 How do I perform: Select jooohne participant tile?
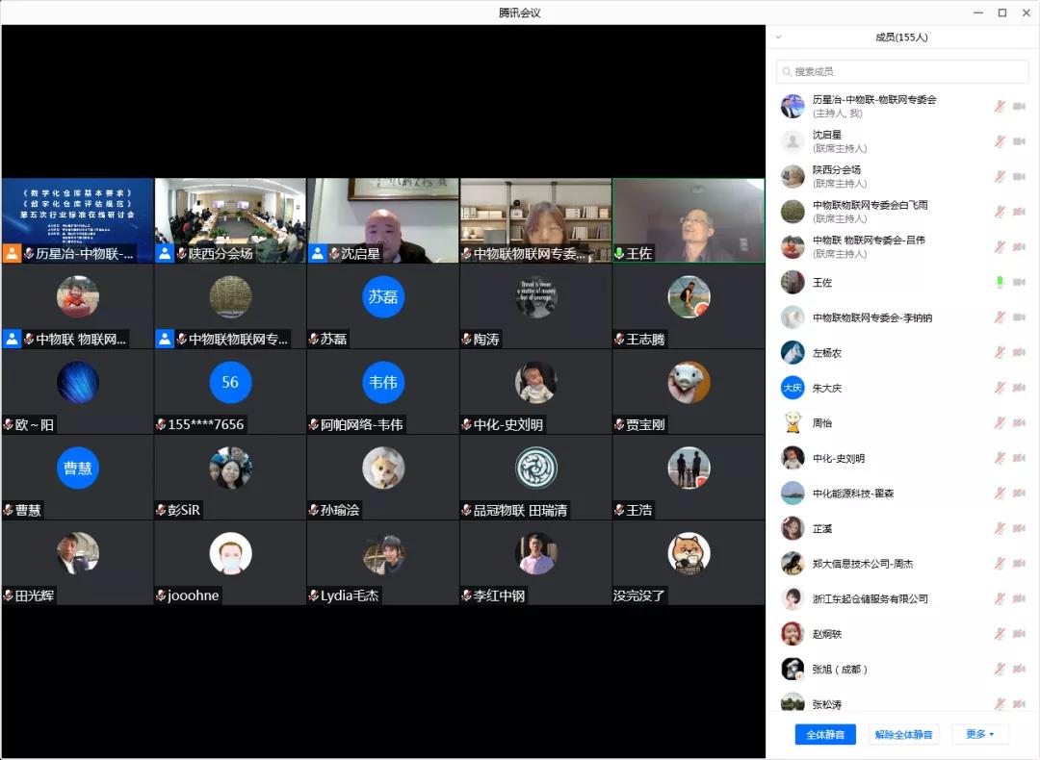pyautogui.click(x=230, y=563)
